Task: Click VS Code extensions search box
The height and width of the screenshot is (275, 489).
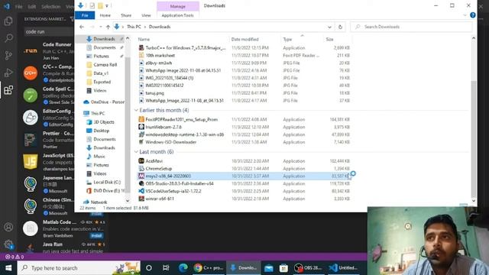Action: pyautogui.click(x=49, y=31)
